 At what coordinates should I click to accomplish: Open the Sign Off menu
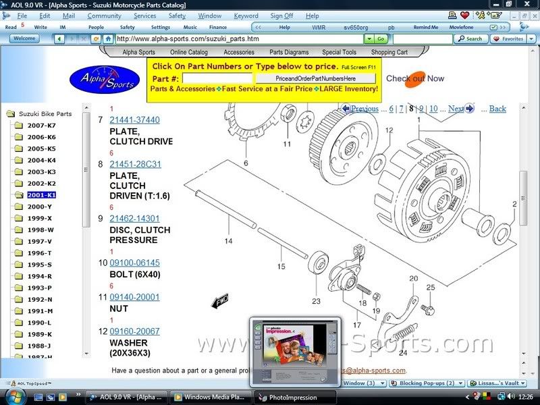point(281,16)
